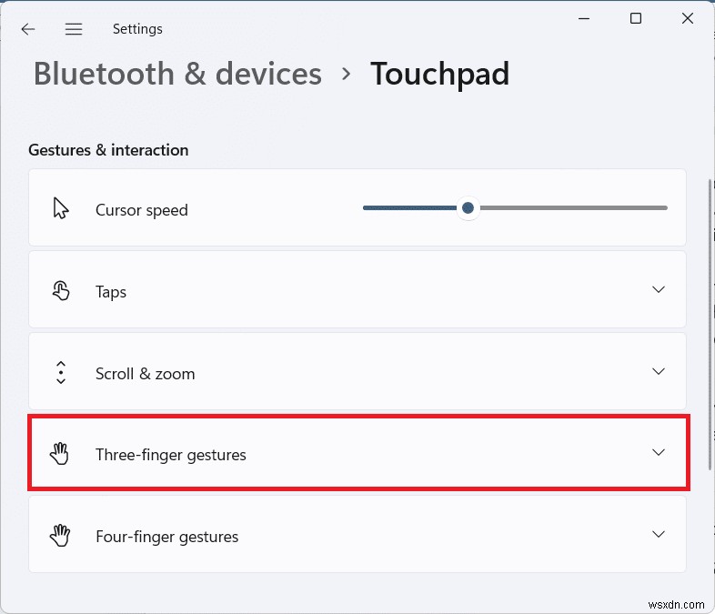The image size is (715, 614).
Task: Navigate to Bluetooth & devices breadcrumb
Action: point(177,74)
